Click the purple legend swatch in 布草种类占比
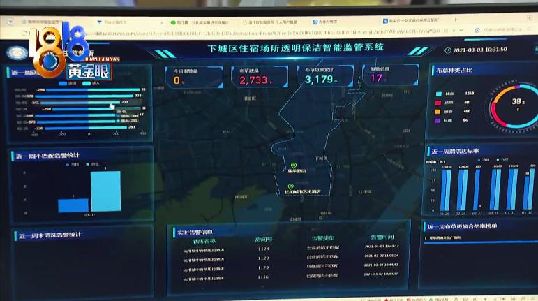The height and width of the screenshot is (301, 538). coord(437,121)
